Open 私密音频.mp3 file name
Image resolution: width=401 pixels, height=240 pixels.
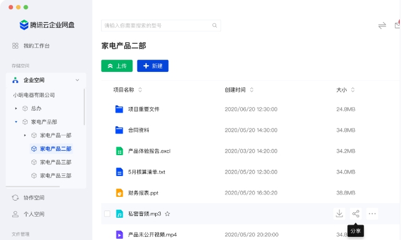pyautogui.click(x=145, y=214)
